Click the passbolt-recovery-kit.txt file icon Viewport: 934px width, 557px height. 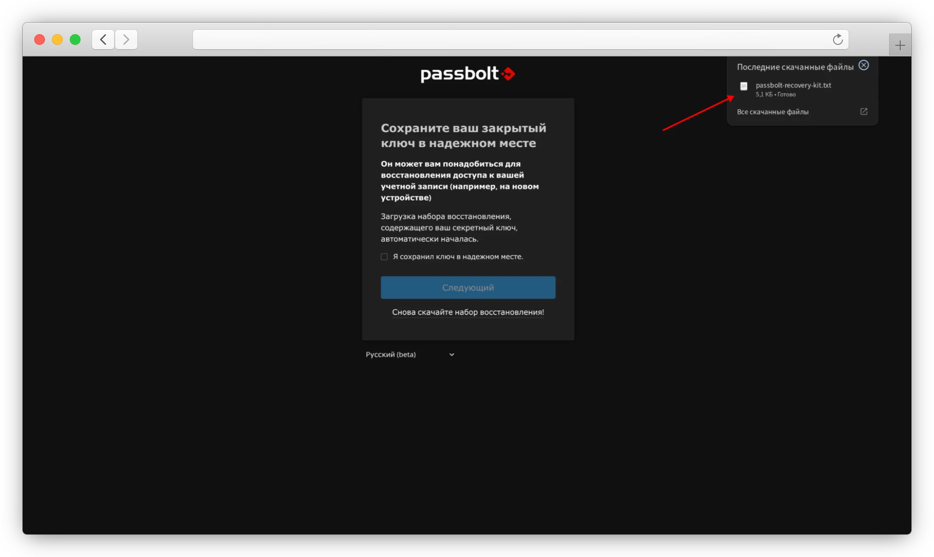(744, 86)
